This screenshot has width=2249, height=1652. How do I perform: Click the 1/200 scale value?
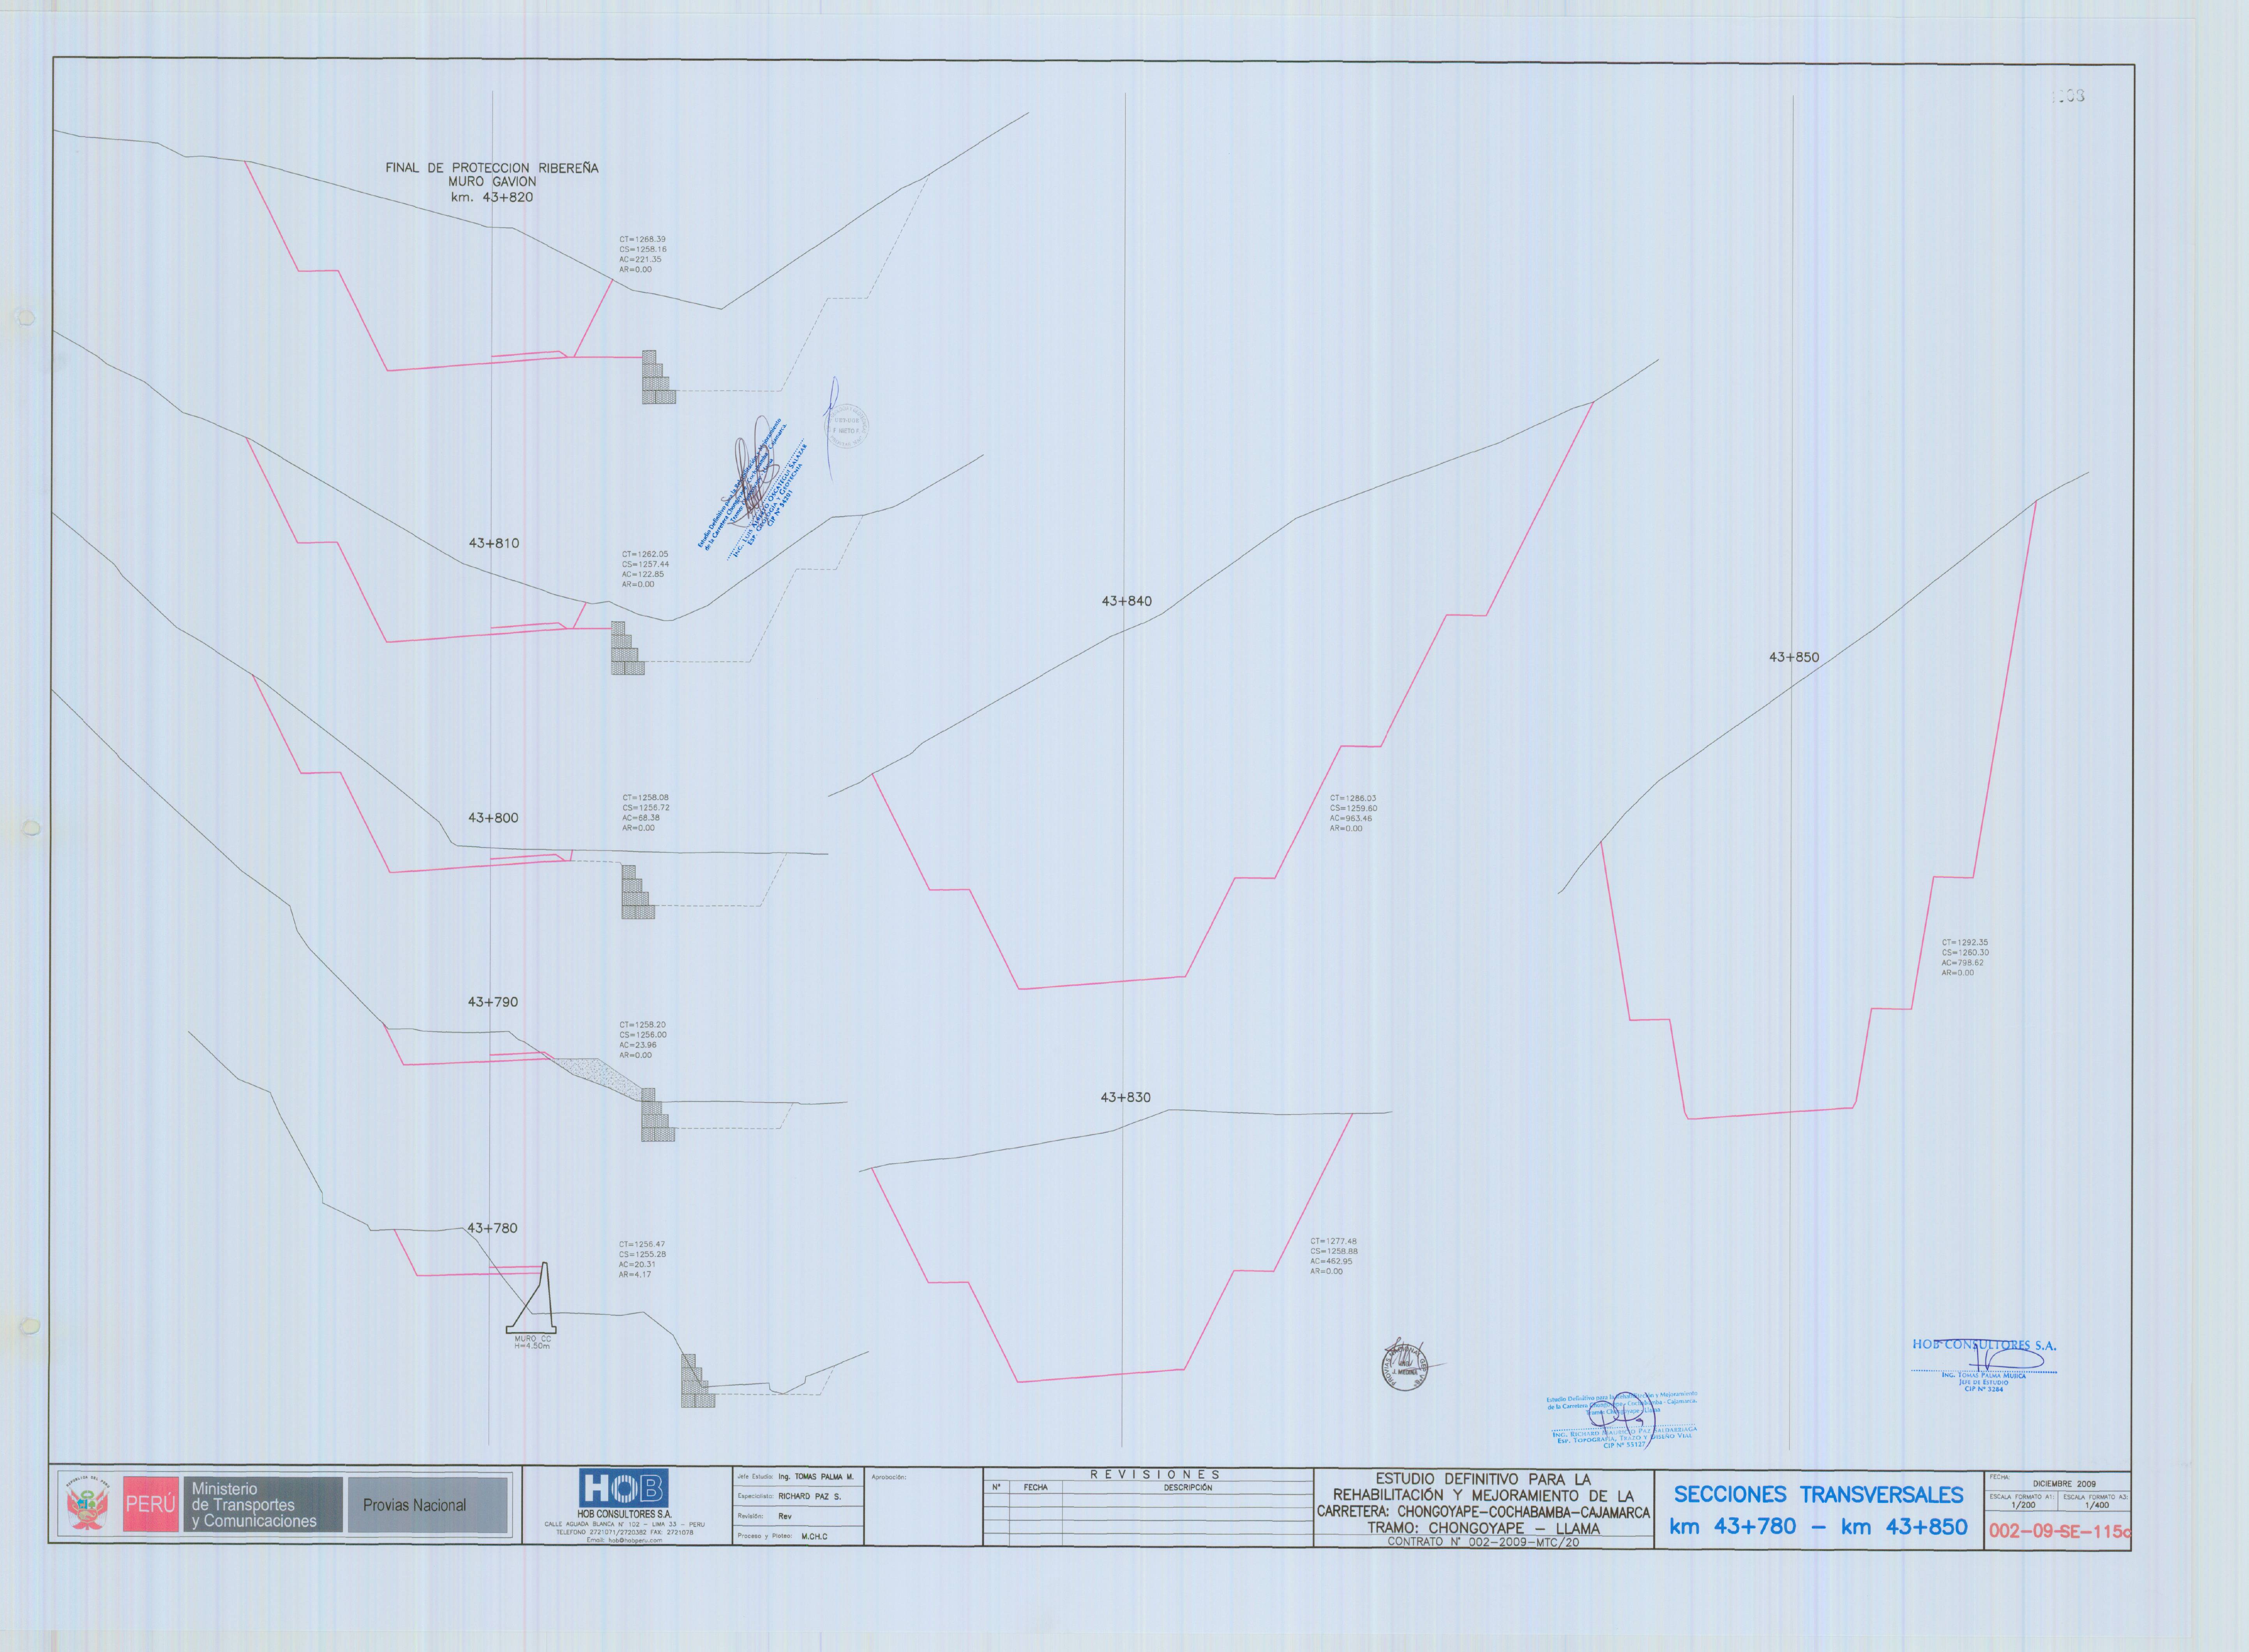point(2023,1505)
